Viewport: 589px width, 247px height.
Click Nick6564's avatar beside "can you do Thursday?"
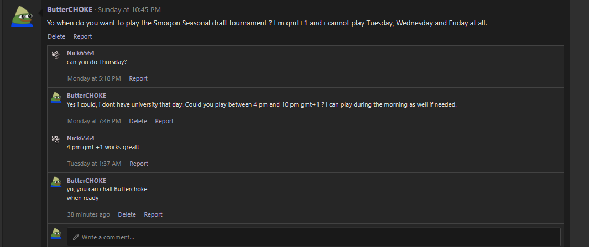click(56, 55)
